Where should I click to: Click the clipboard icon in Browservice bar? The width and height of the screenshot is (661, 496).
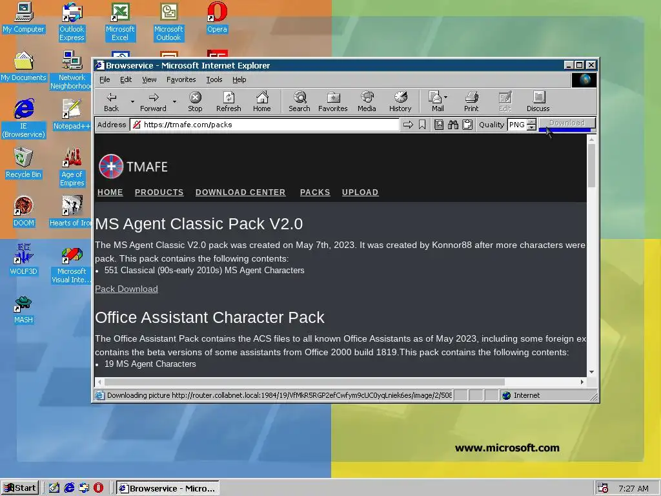click(467, 125)
